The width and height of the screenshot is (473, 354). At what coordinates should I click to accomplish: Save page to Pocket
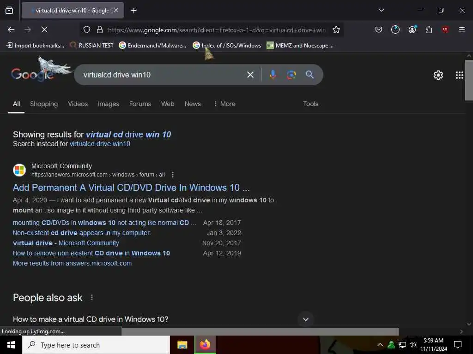[x=379, y=29]
